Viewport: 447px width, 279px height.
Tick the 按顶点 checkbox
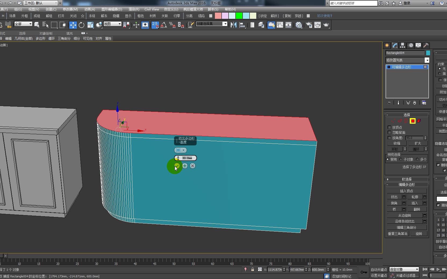coord(389,127)
